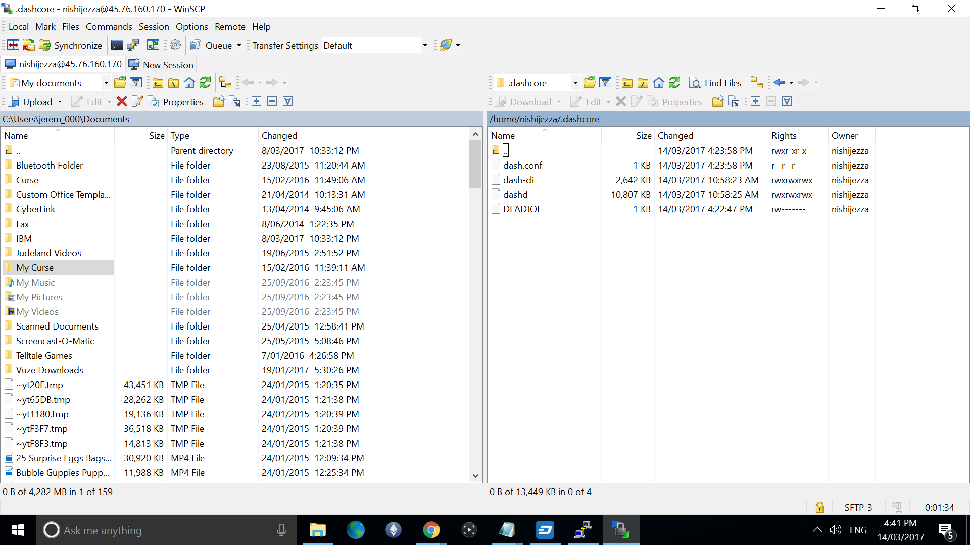Select the dash.conf remote file
Viewport: 970px width, 545px height.
click(x=522, y=165)
